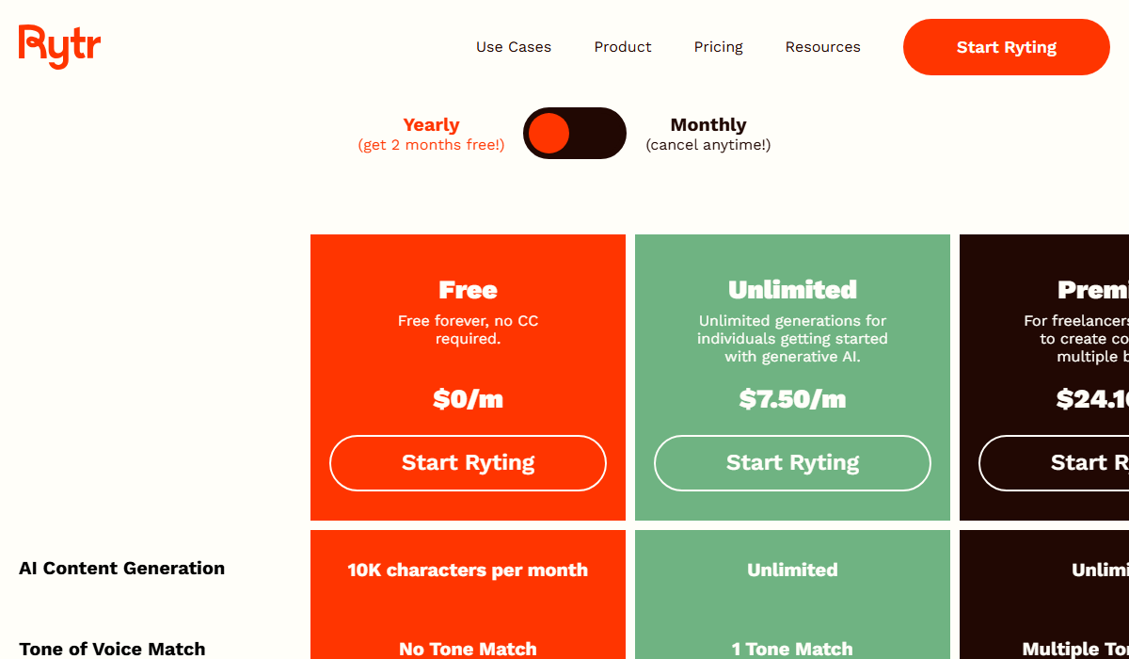The width and height of the screenshot is (1129, 659).
Task: Click the Rytr logo
Action: (x=59, y=45)
